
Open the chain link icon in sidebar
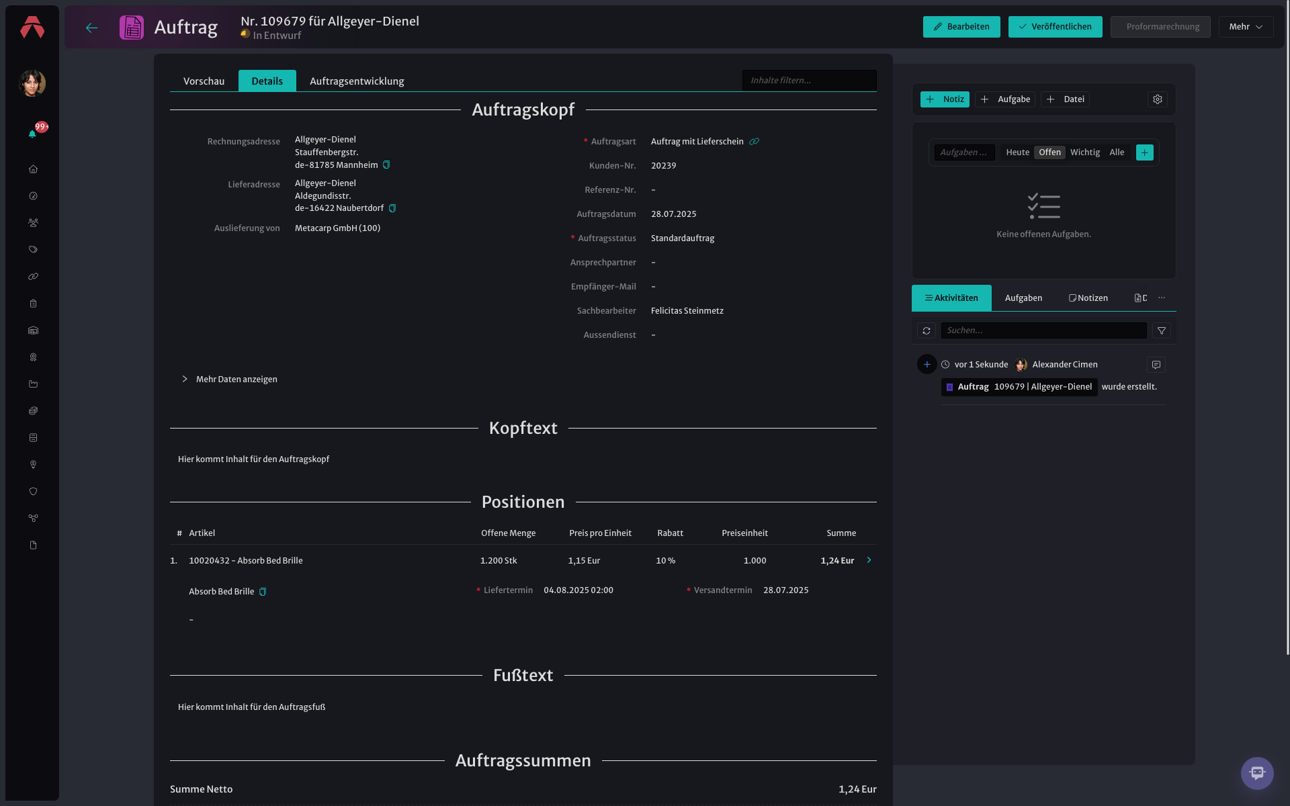[x=33, y=277]
